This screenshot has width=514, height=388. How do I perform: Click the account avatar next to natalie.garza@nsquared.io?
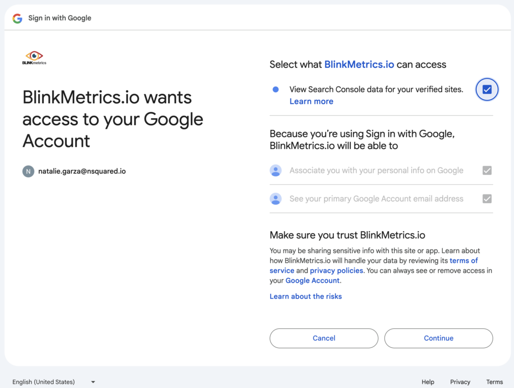coord(28,171)
